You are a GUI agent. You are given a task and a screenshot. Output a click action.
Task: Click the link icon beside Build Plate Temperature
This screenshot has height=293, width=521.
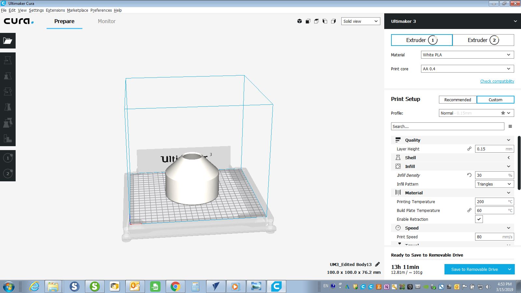pos(469,210)
